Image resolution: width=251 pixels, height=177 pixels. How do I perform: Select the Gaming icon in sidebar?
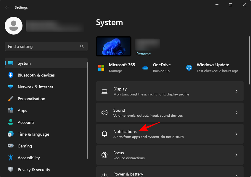(11, 146)
